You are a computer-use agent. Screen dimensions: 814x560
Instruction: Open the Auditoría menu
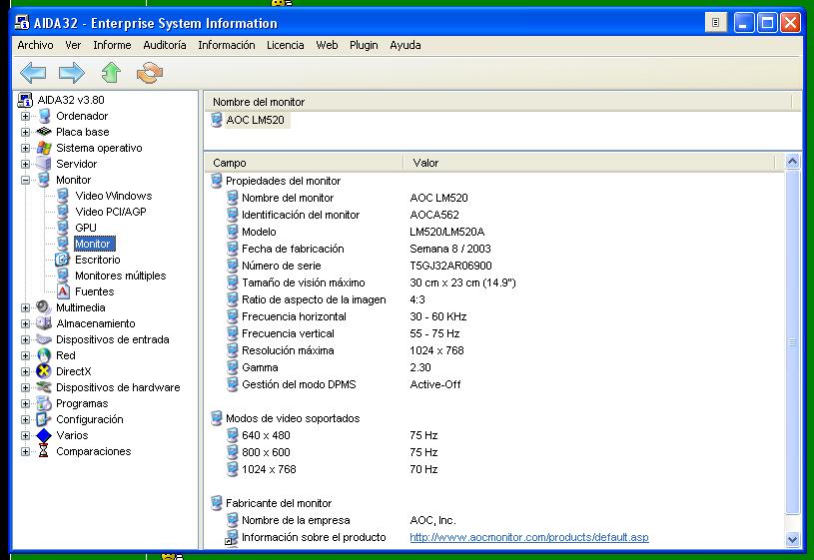tap(164, 45)
